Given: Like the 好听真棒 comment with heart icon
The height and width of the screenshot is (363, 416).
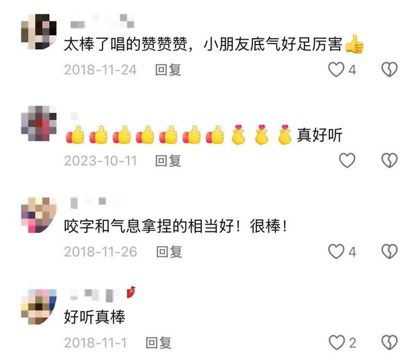Looking at the screenshot, I should click(337, 343).
